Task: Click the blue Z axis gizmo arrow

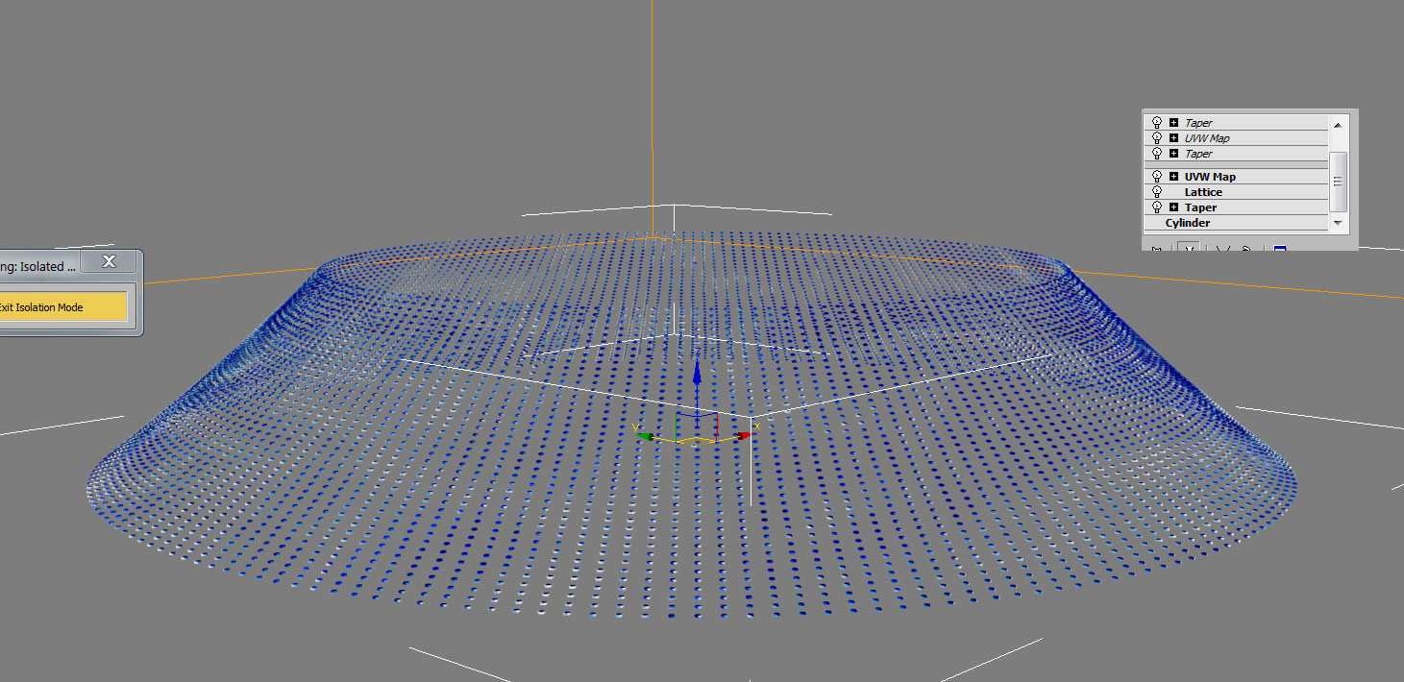Action: coord(697,373)
